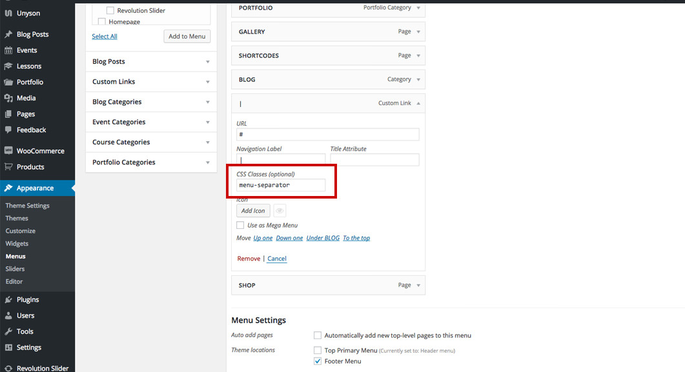Focus the Title Attribute field
Image resolution: width=685 pixels, height=372 pixels.
pos(375,160)
